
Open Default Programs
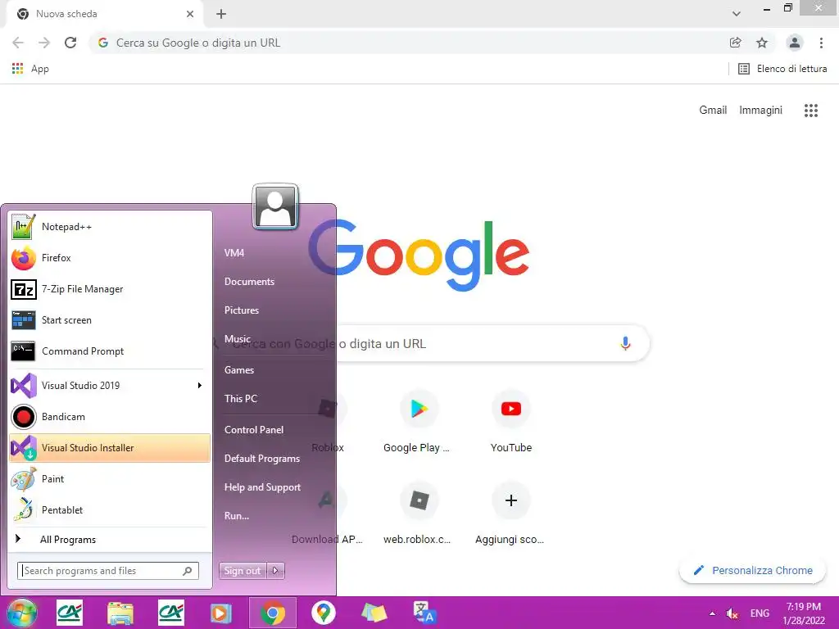pos(262,459)
